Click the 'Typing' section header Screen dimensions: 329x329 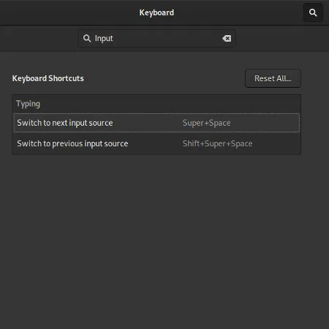(29, 104)
